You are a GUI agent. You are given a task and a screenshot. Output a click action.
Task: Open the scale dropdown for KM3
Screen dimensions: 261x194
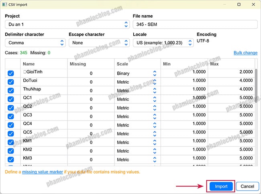click(x=137, y=160)
